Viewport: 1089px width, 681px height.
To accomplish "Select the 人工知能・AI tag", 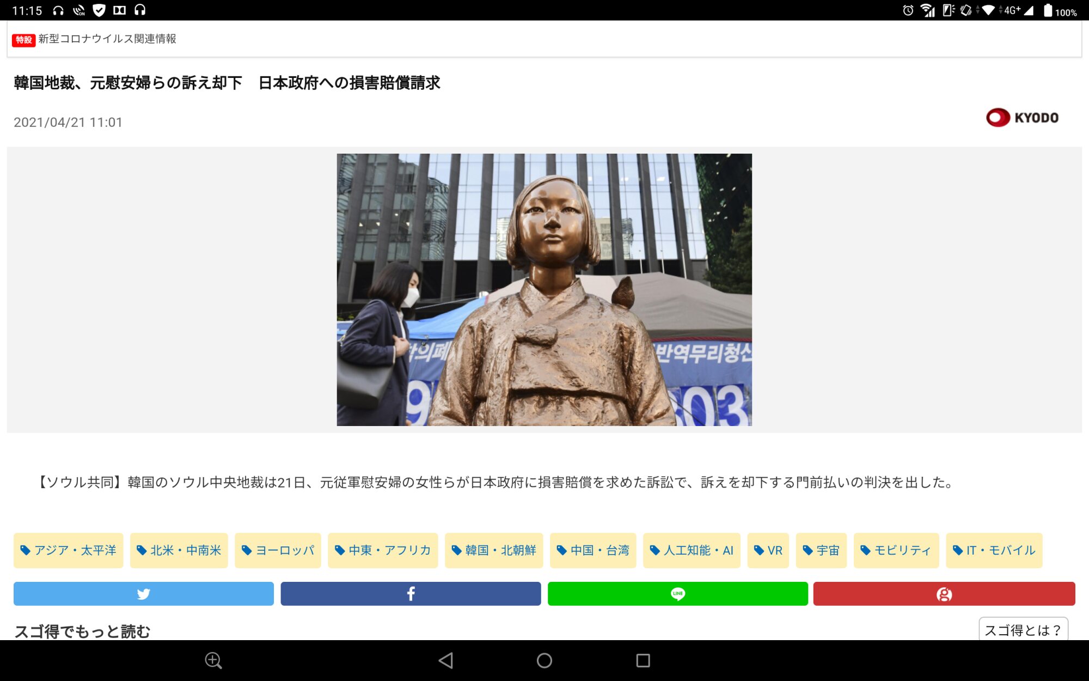I will tap(692, 550).
